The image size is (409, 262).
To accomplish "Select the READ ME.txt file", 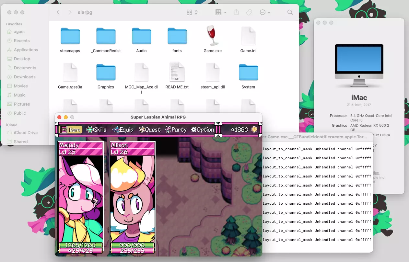I will (177, 73).
